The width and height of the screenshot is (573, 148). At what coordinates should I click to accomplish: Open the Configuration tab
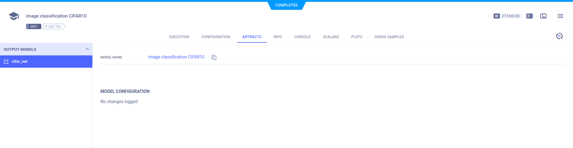(216, 37)
